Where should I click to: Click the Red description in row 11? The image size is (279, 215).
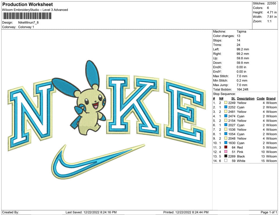tap(240, 147)
